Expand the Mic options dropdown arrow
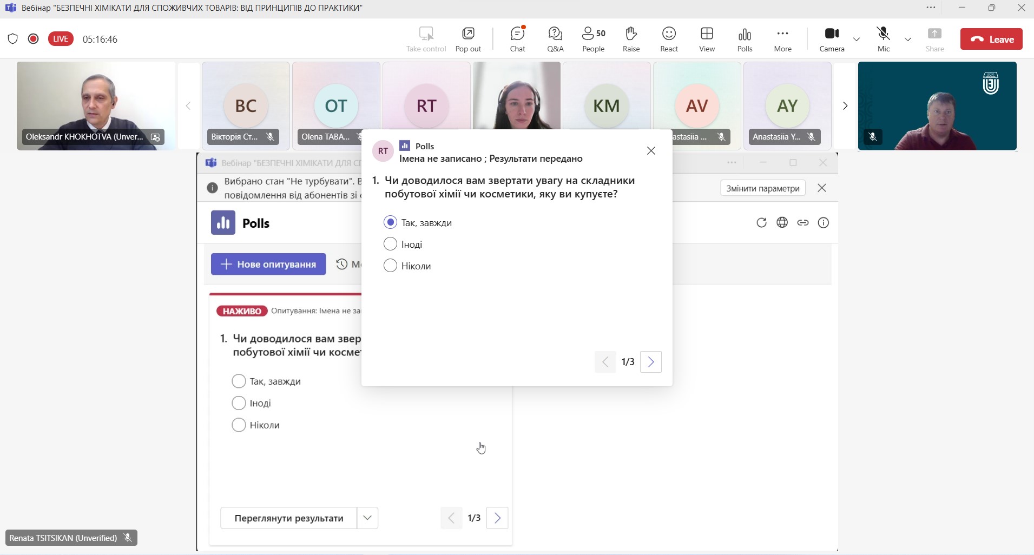 pos(908,39)
